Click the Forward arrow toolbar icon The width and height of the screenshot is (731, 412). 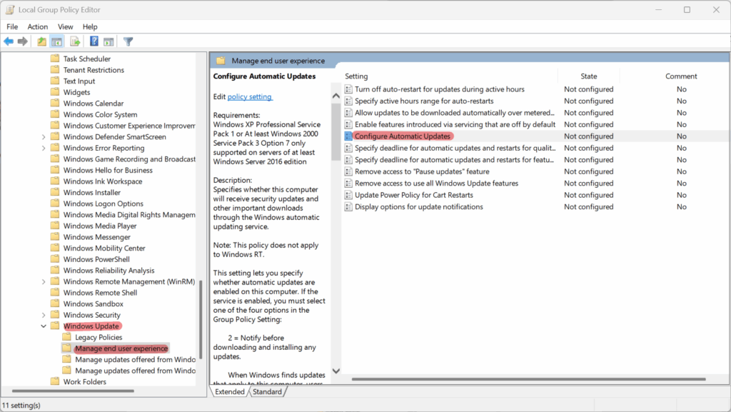(x=22, y=41)
